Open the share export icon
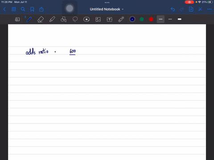 [x=41, y=9]
